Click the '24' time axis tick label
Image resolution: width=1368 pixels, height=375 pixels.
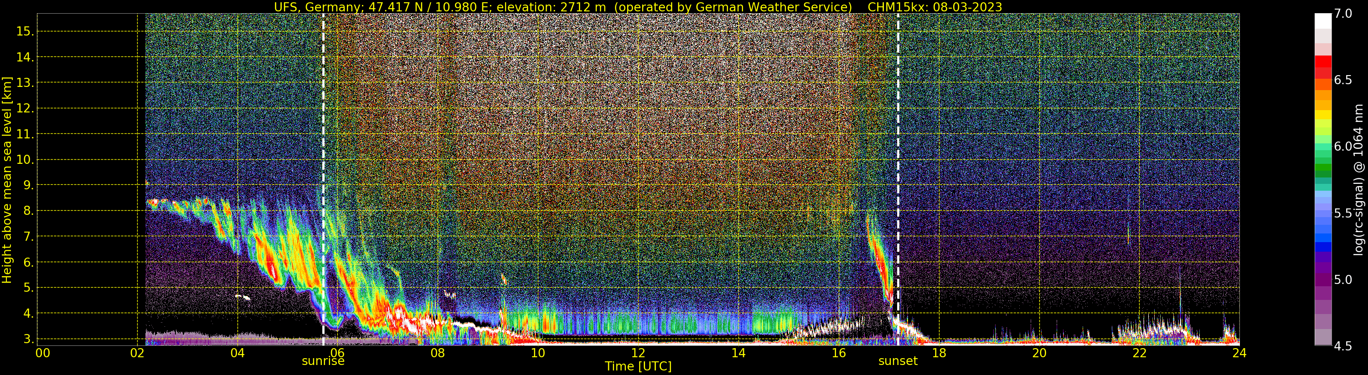[1239, 353]
